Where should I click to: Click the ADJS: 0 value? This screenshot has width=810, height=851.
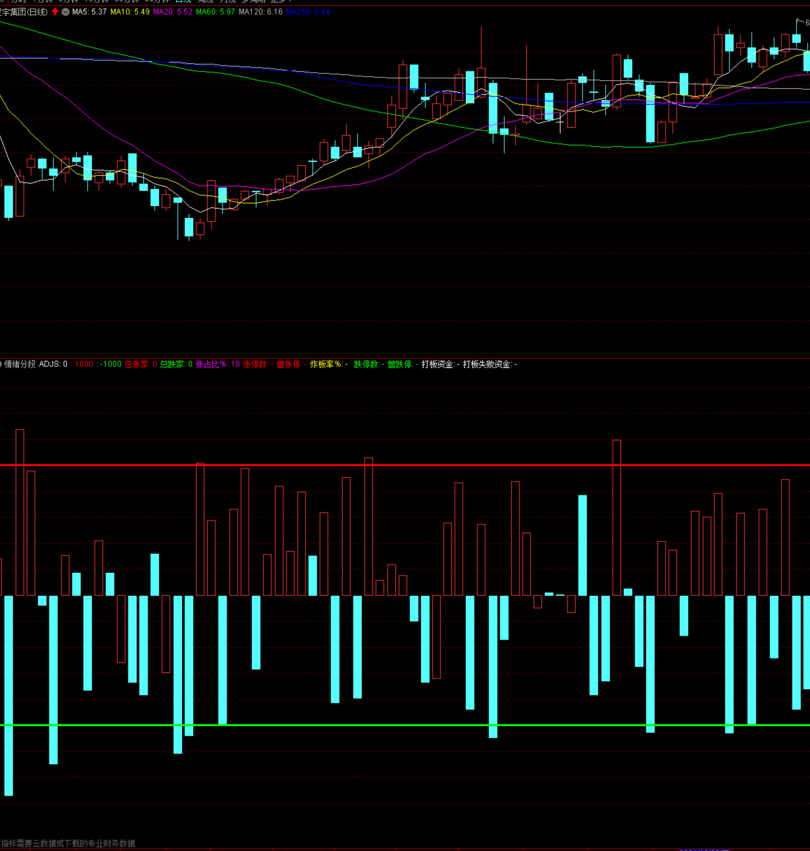(53, 364)
